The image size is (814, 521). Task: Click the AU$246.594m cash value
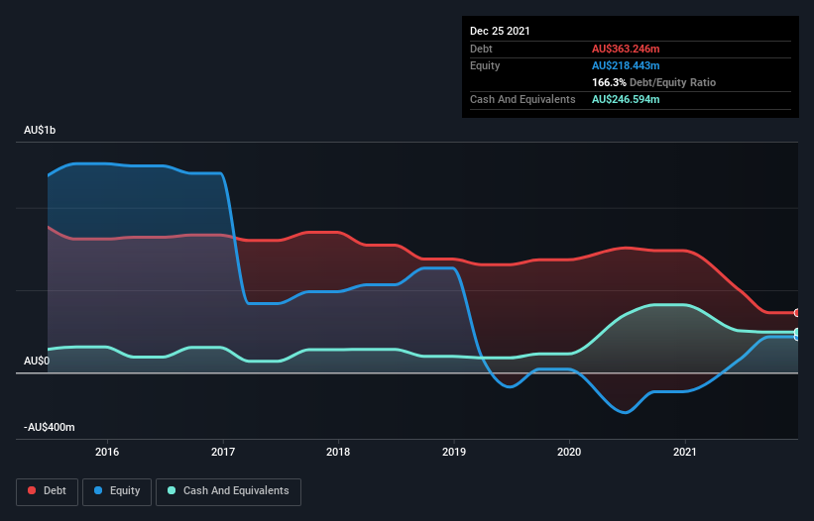coord(626,99)
